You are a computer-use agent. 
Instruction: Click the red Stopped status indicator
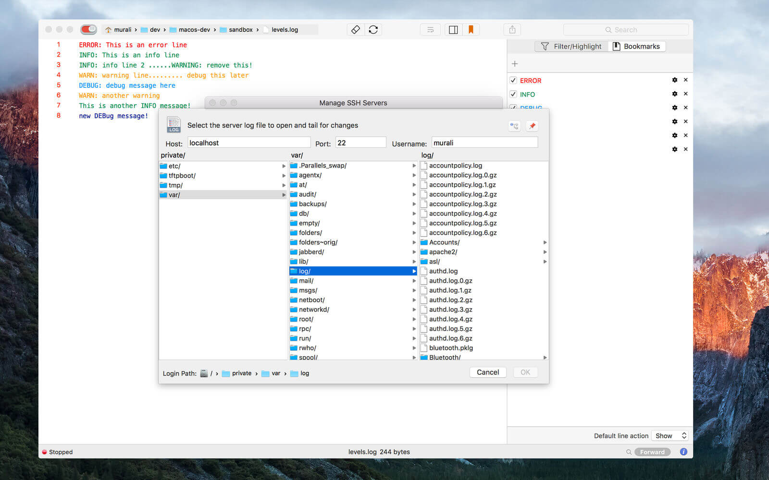point(45,452)
